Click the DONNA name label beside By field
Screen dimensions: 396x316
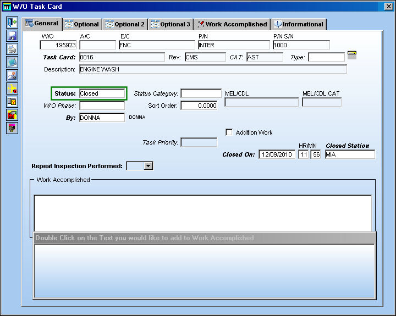click(137, 118)
